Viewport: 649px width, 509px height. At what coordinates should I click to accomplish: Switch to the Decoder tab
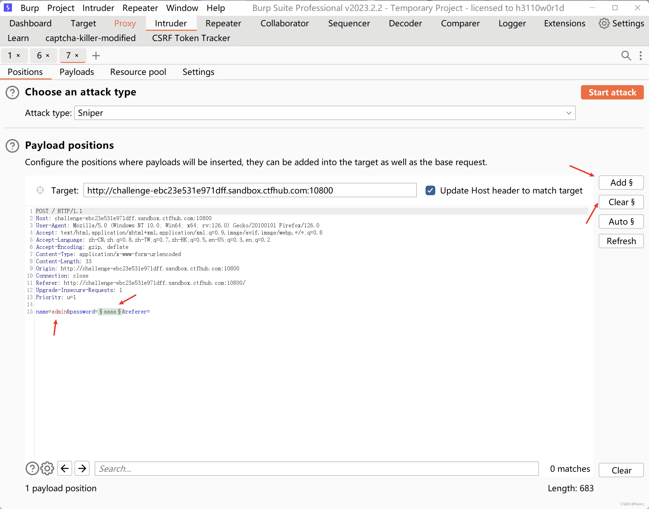(405, 23)
